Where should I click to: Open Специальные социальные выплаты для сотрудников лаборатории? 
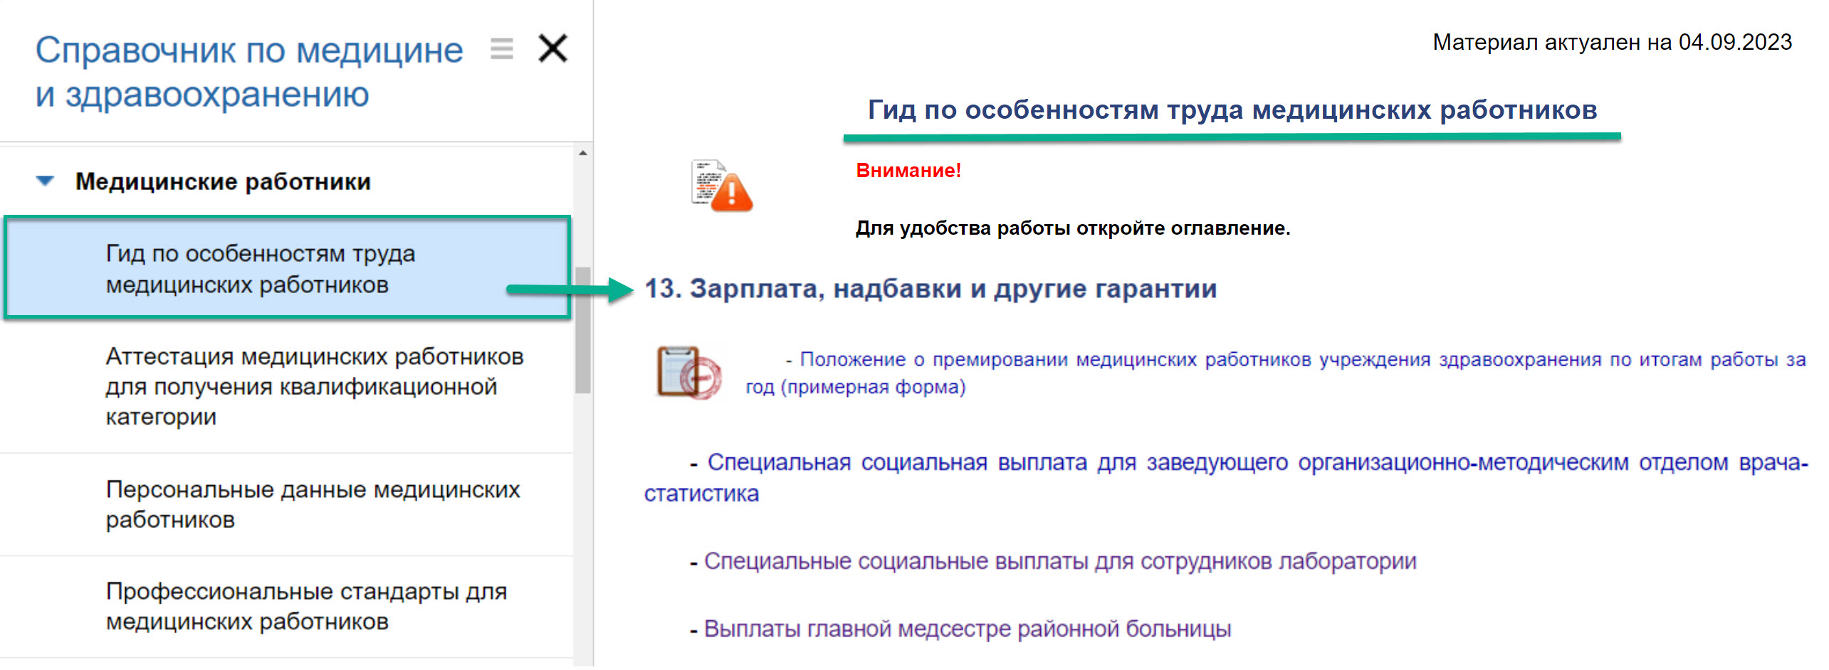click(1060, 561)
